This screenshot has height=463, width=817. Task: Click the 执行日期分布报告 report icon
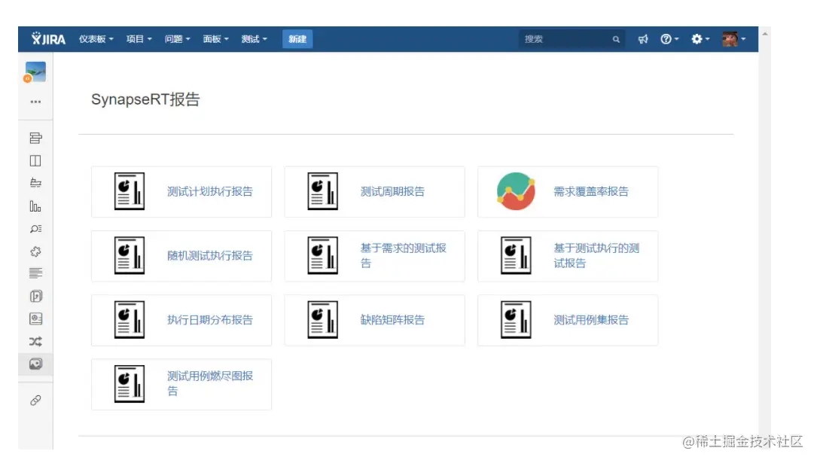(130, 319)
